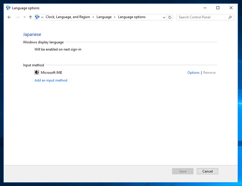Image resolution: width=242 pixels, height=186 pixels.
Task: Click Add an input method
Action: coord(51,80)
